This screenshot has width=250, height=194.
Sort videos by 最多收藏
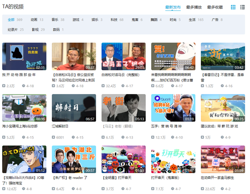click(x=215, y=7)
